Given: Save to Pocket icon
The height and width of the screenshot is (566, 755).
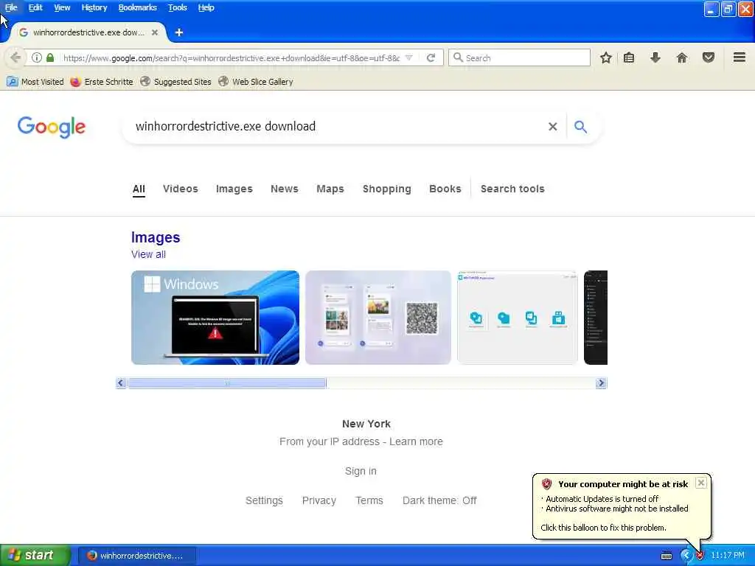Looking at the screenshot, I should click(x=708, y=57).
